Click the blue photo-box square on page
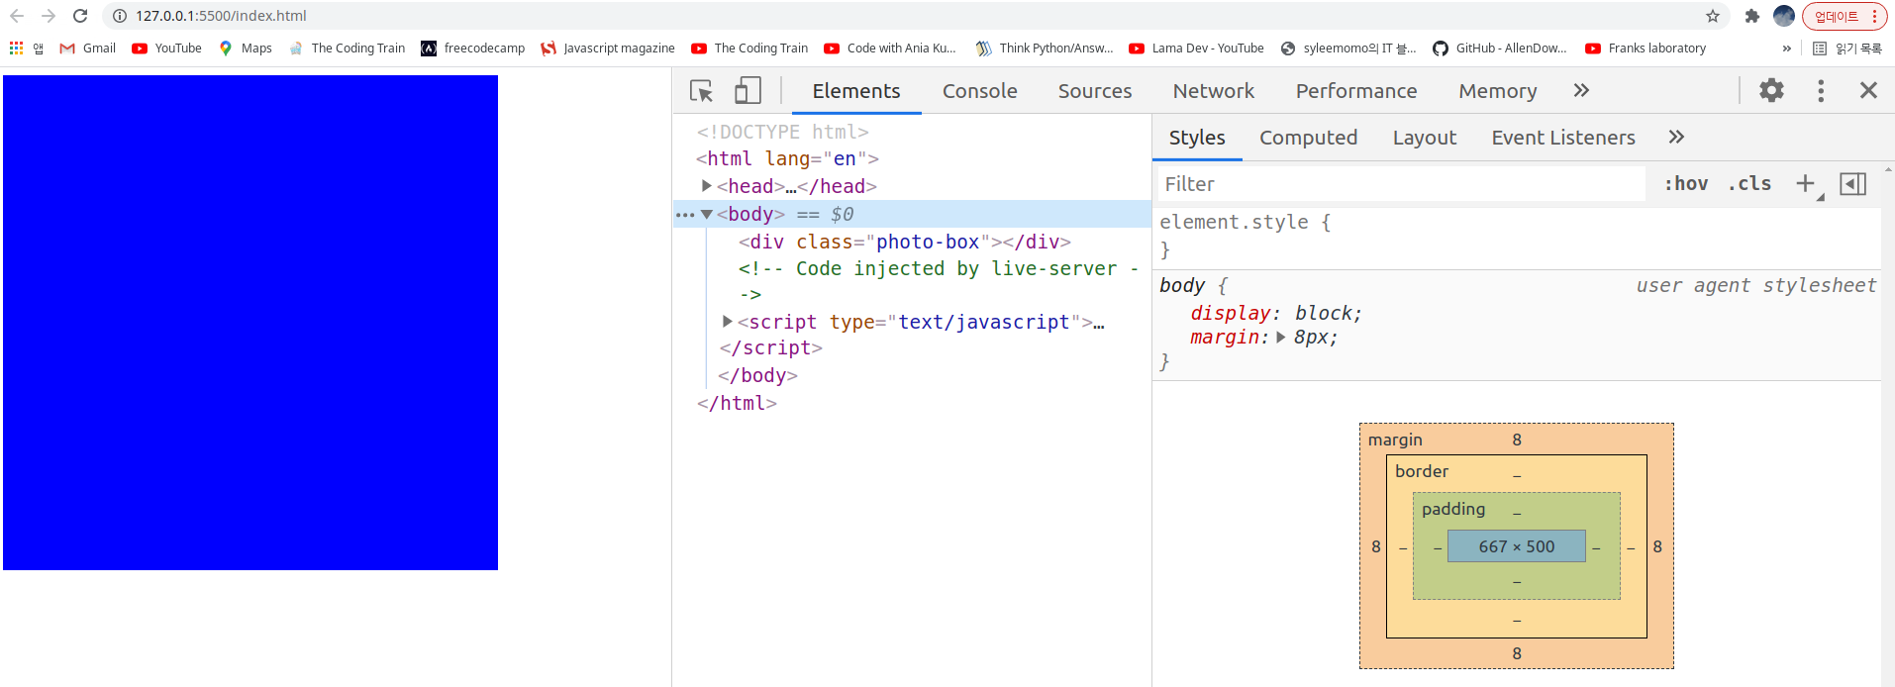This screenshot has height=687, width=1895. click(x=250, y=323)
